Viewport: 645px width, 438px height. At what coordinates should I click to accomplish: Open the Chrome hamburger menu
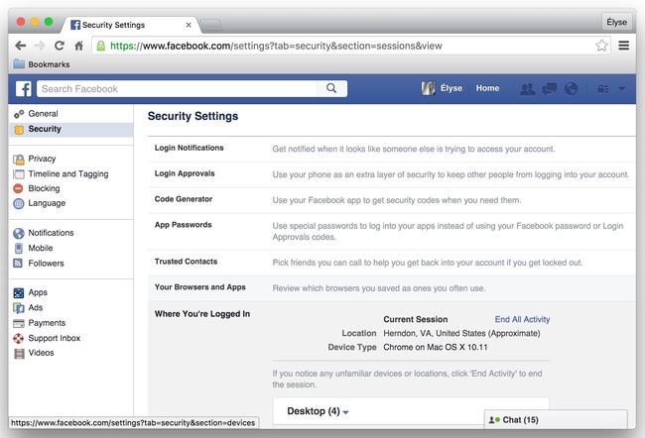(624, 46)
